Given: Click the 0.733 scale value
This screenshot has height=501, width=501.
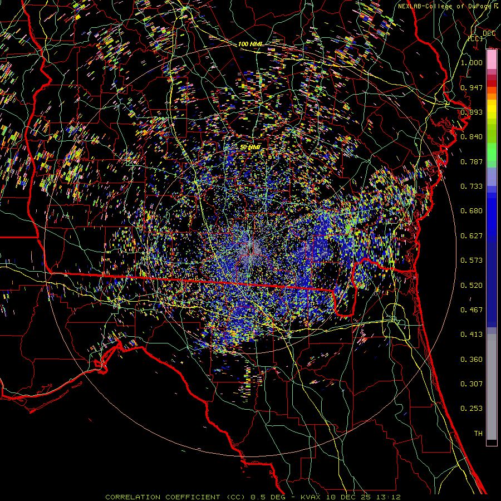Looking at the screenshot, I should click(x=471, y=186).
